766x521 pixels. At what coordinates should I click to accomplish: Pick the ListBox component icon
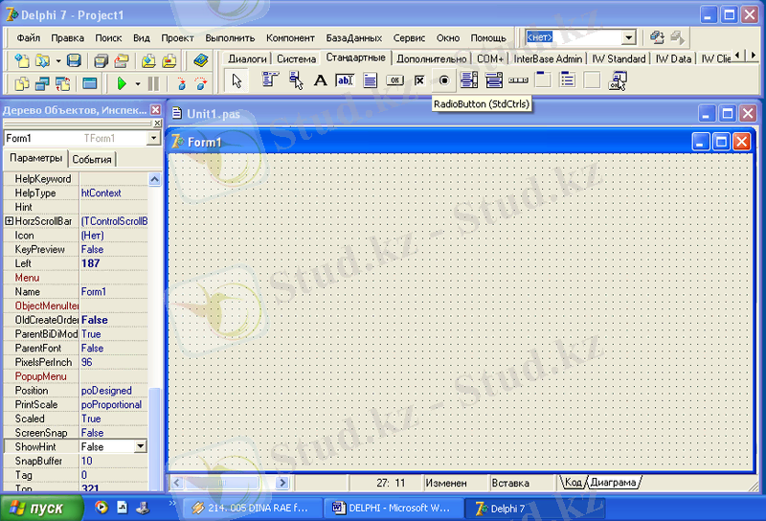(x=469, y=79)
